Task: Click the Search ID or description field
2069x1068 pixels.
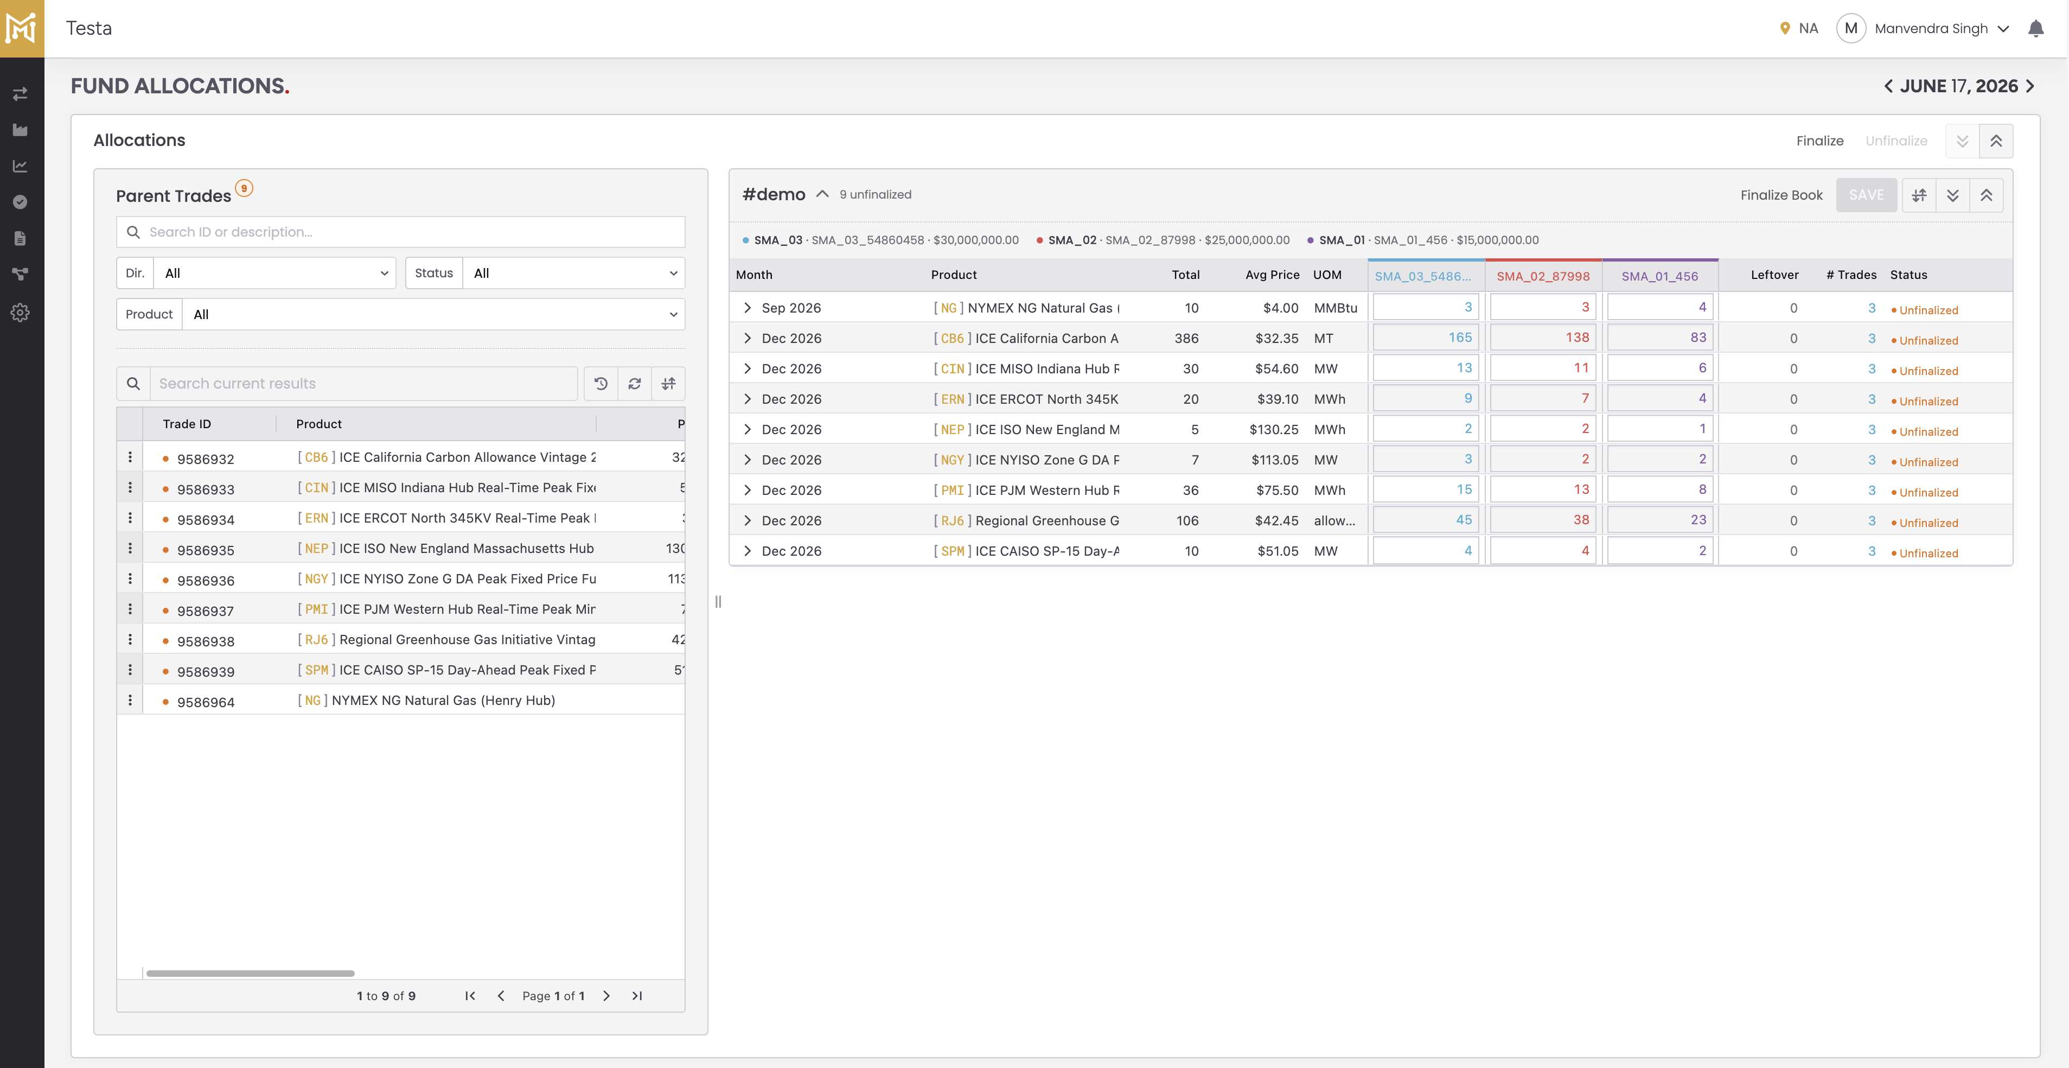Action: [x=401, y=232]
